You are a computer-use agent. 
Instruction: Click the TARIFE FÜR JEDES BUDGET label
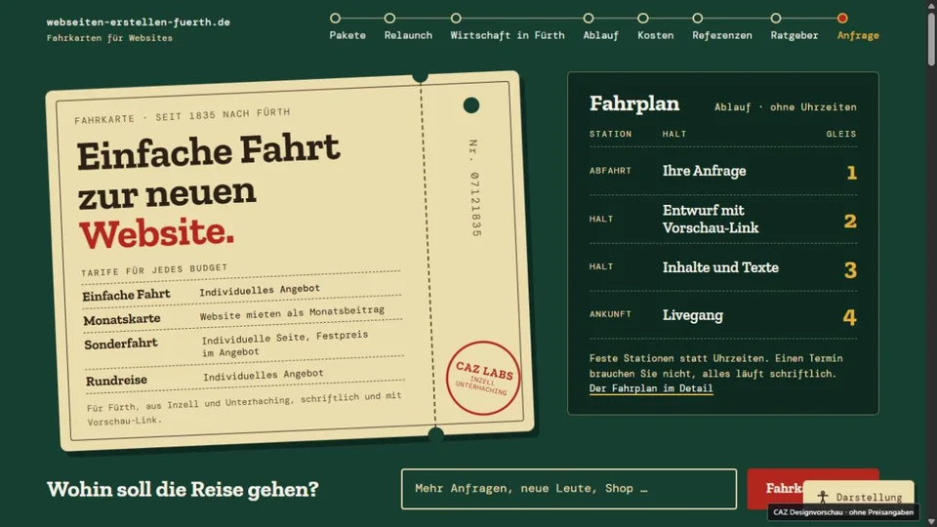click(x=154, y=270)
